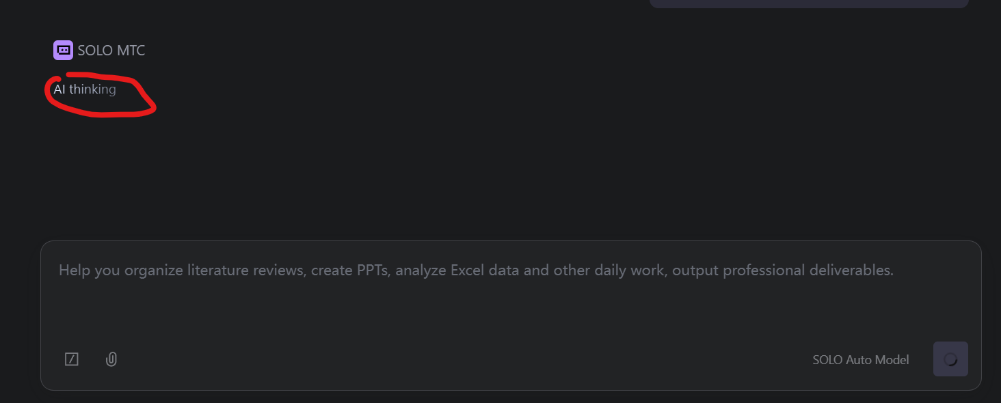Click the boxed slash shortcut icon
Image resolution: width=1001 pixels, height=403 pixels.
(x=72, y=359)
